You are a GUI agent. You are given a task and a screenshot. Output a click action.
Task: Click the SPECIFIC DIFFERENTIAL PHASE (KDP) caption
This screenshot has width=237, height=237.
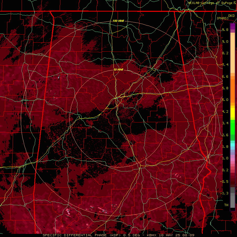click(82, 235)
